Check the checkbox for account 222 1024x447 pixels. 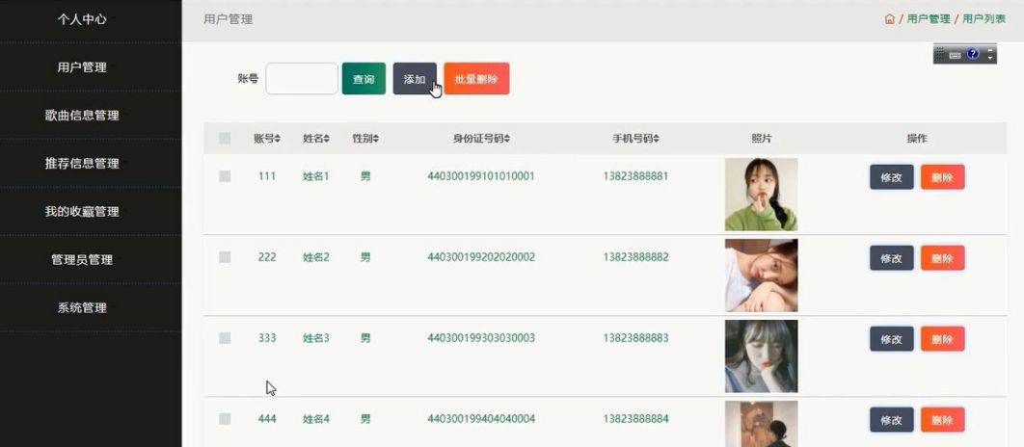click(x=225, y=257)
